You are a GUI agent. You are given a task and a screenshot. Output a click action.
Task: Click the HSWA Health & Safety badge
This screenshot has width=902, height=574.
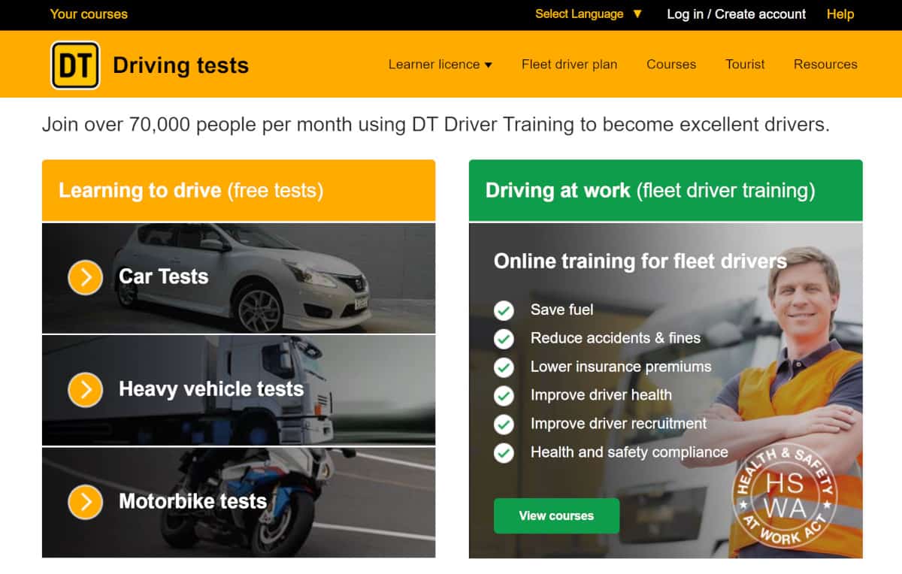785,496
